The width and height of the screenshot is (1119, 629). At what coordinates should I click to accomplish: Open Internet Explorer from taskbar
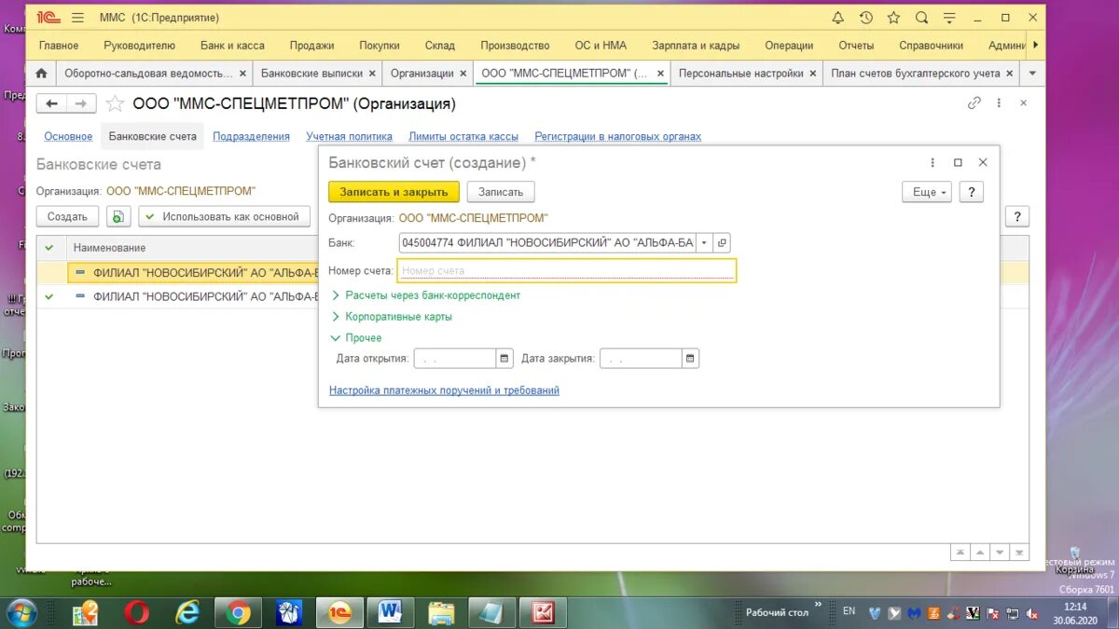(x=187, y=612)
